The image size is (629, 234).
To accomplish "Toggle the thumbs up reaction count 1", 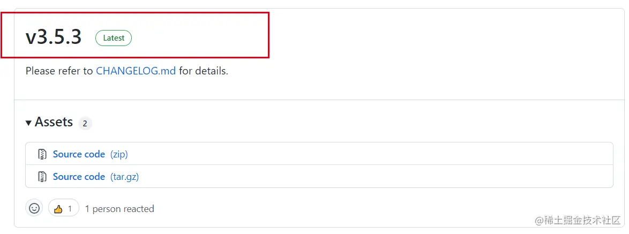I will 70,208.
